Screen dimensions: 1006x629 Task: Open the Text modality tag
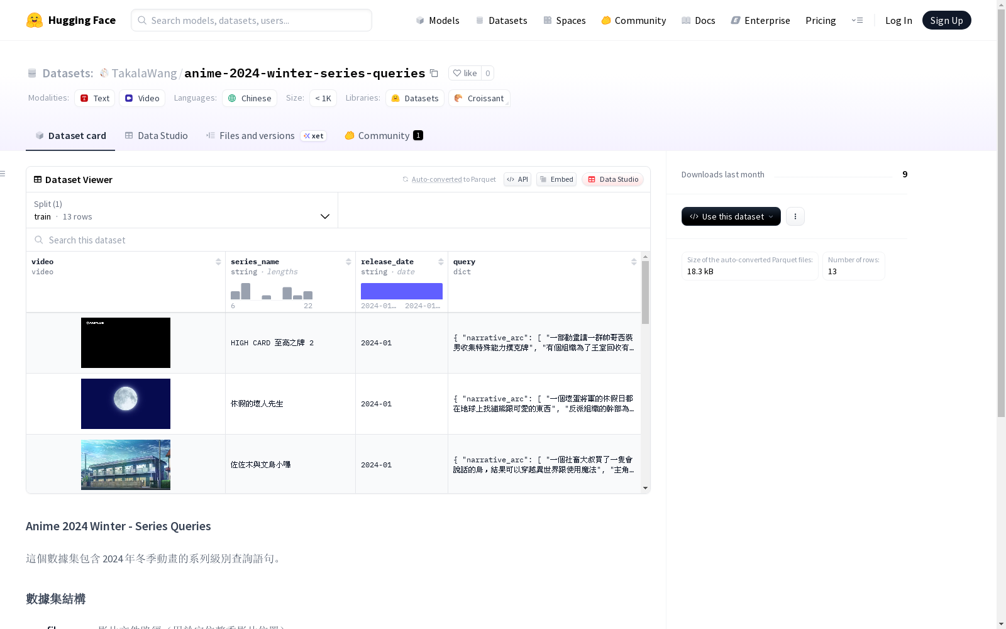tap(95, 98)
